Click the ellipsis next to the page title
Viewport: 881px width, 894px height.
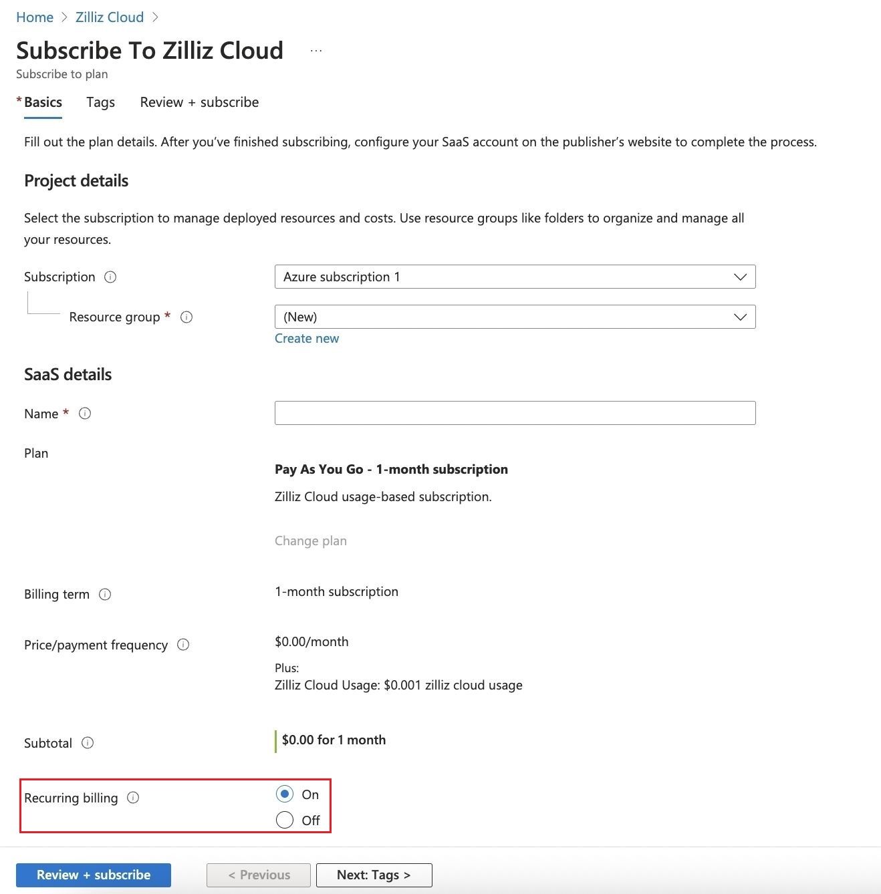click(316, 49)
